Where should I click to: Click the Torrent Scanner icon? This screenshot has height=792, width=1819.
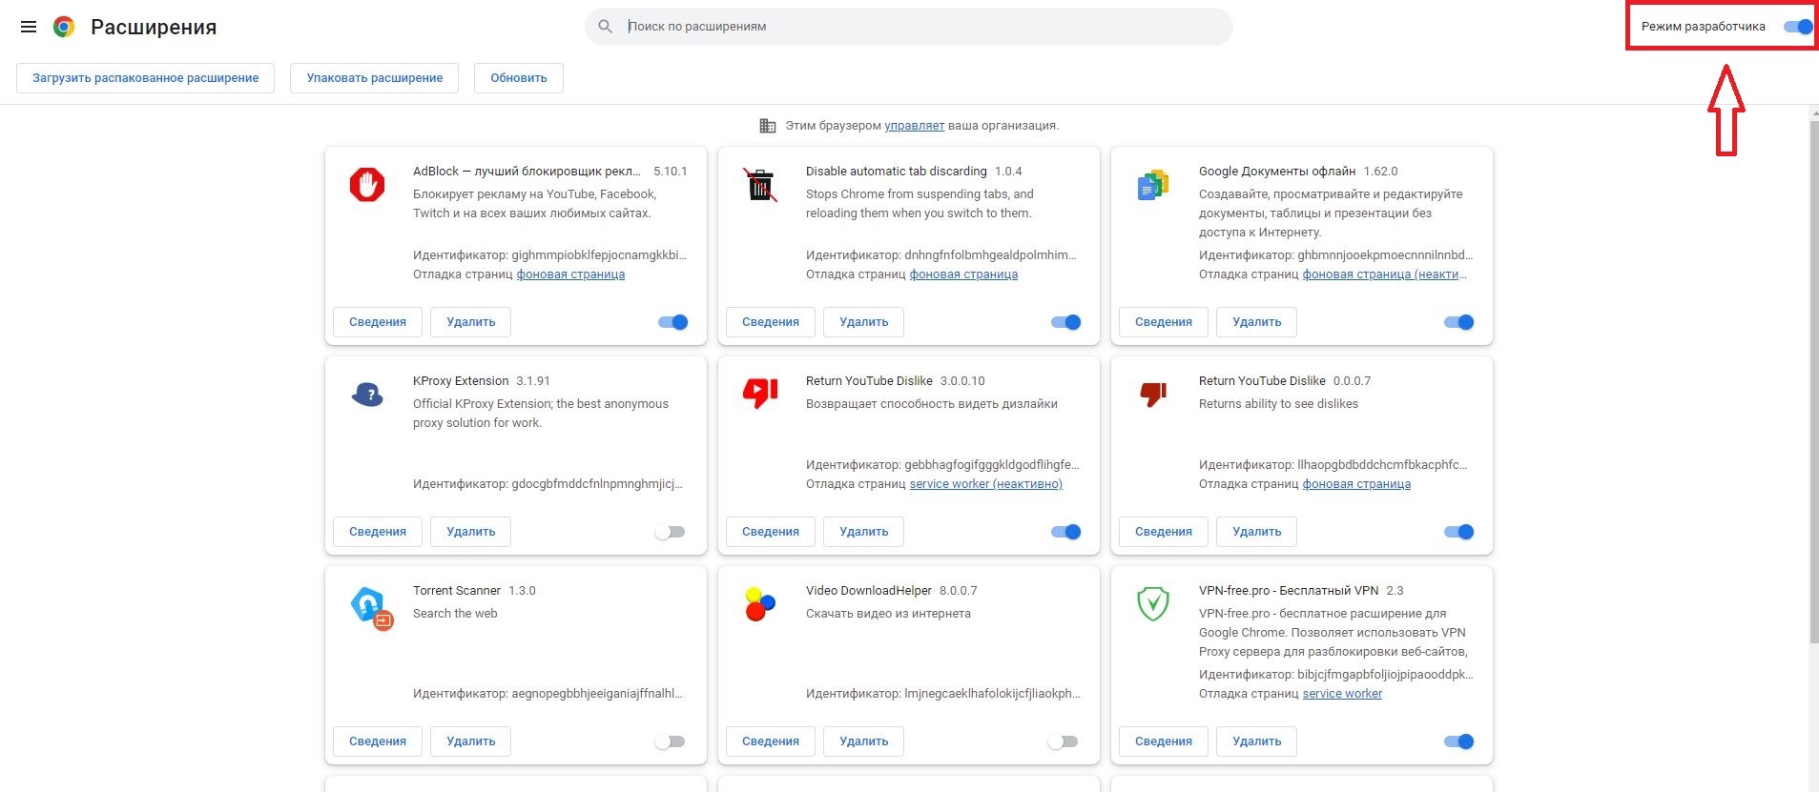pyautogui.click(x=371, y=607)
